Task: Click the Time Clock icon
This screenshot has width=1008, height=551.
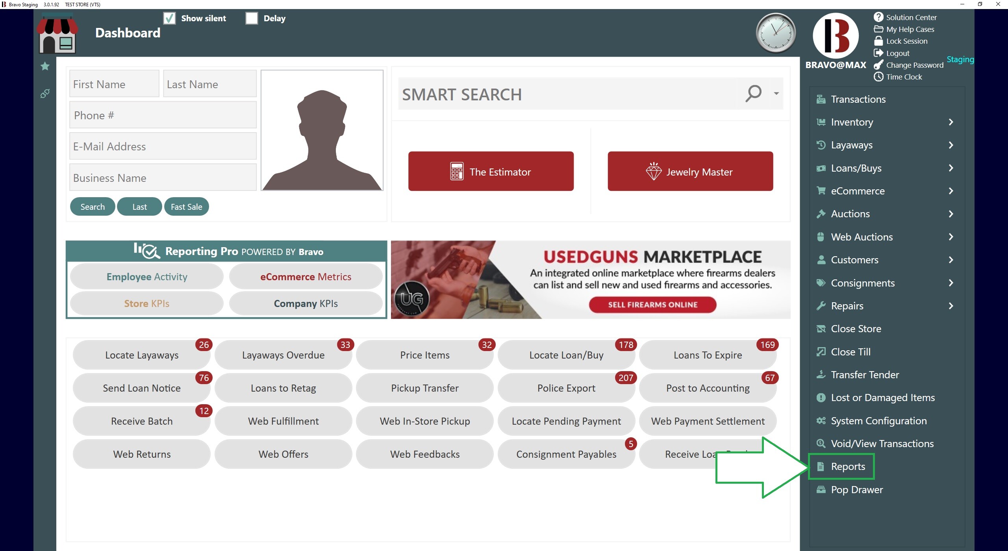Action: 878,77
